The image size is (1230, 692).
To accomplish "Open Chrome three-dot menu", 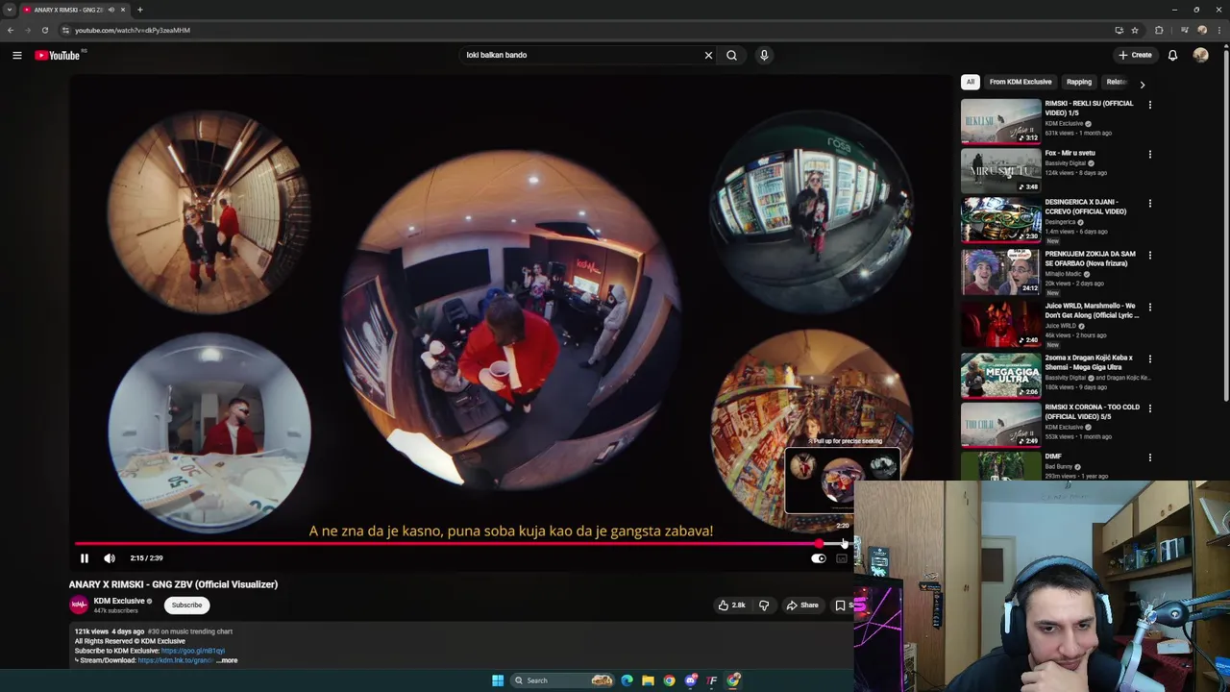I will click(1218, 30).
